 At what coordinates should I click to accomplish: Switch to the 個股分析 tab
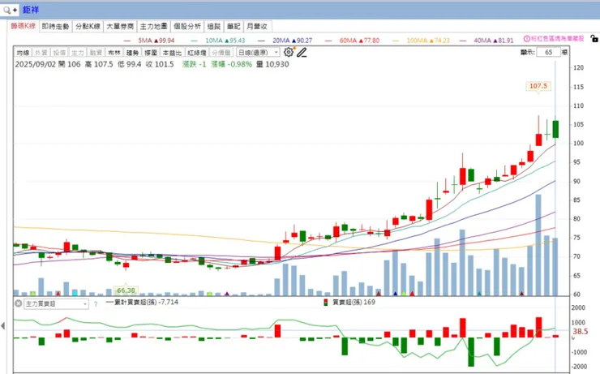click(187, 27)
